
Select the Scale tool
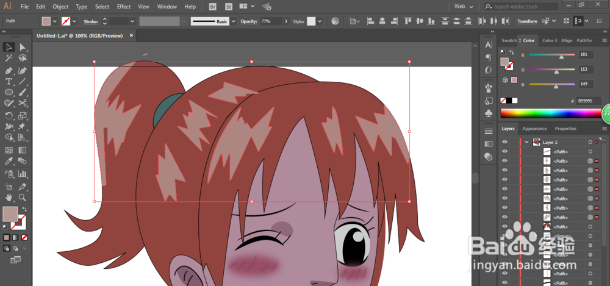23,116
